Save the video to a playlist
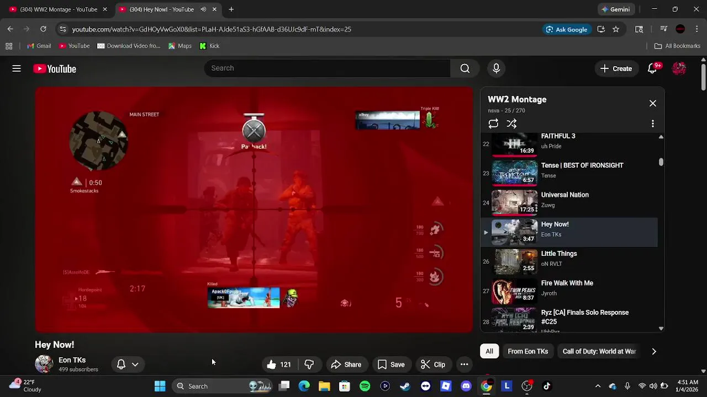 coord(392,364)
